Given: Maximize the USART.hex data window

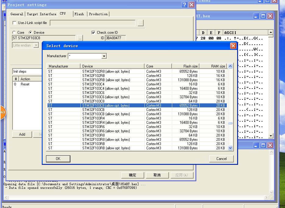Looking at the screenshot, I should 263,16.
